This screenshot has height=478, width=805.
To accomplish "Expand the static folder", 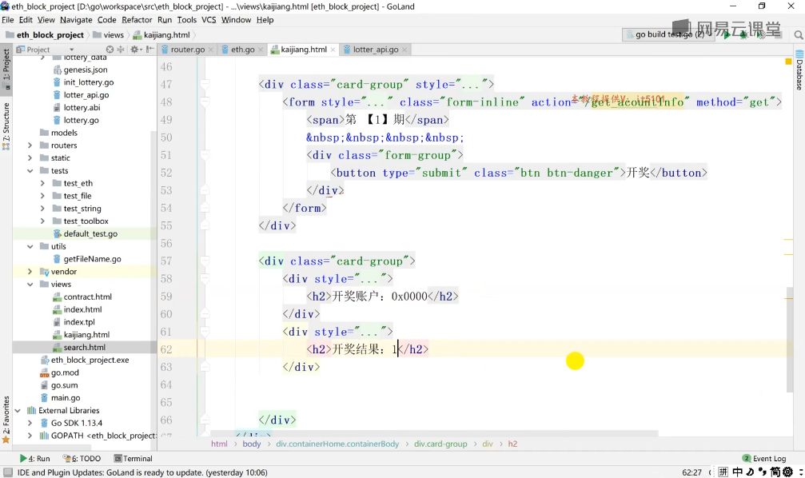I will click(30, 158).
